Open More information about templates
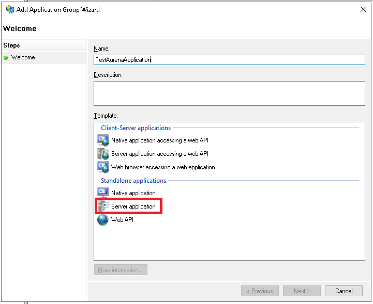373x304 pixels. tap(121, 270)
